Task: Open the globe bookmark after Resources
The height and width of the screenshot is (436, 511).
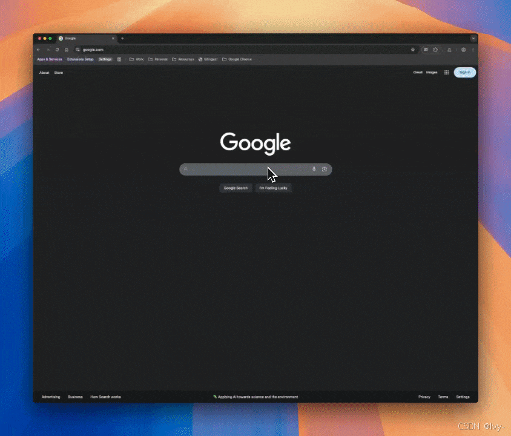Action: click(208, 59)
